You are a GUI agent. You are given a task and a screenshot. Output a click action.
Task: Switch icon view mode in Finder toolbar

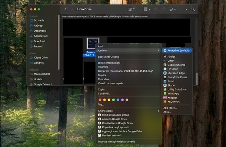[x=132, y=9]
